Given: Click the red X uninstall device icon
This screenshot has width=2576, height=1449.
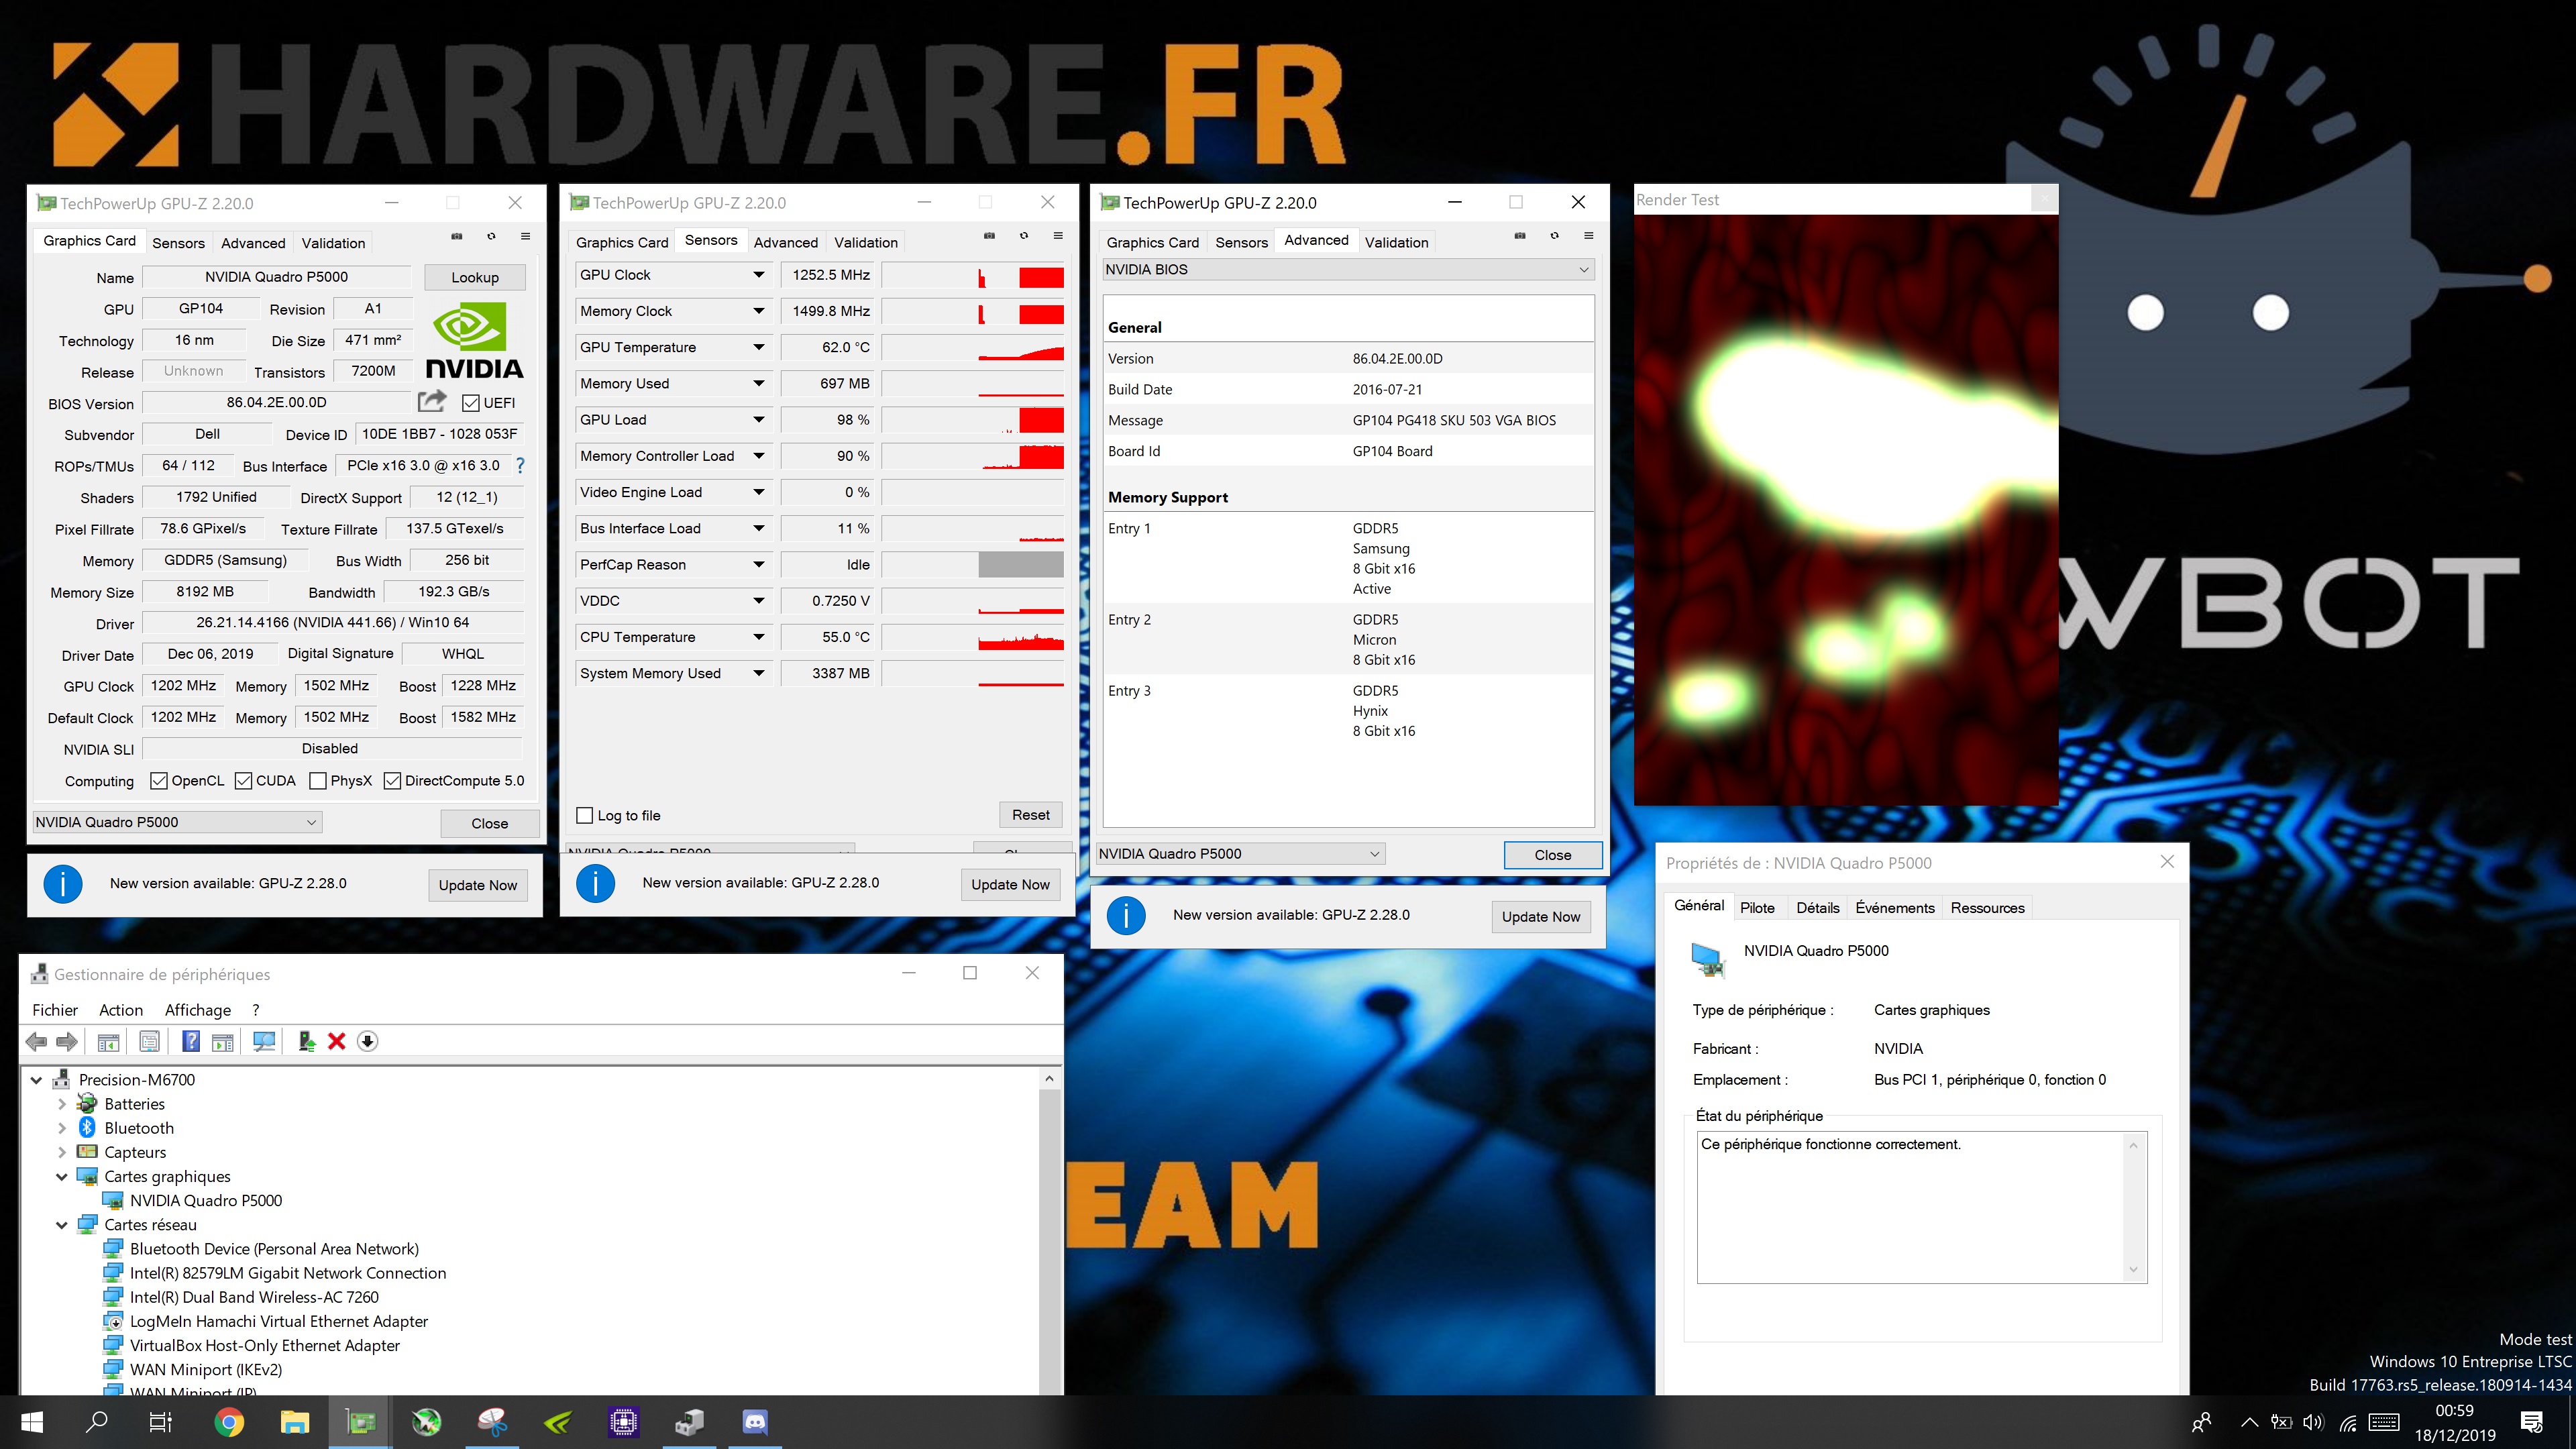Looking at the screenshot, I should pyautogui.click(x=337, y=1041).
